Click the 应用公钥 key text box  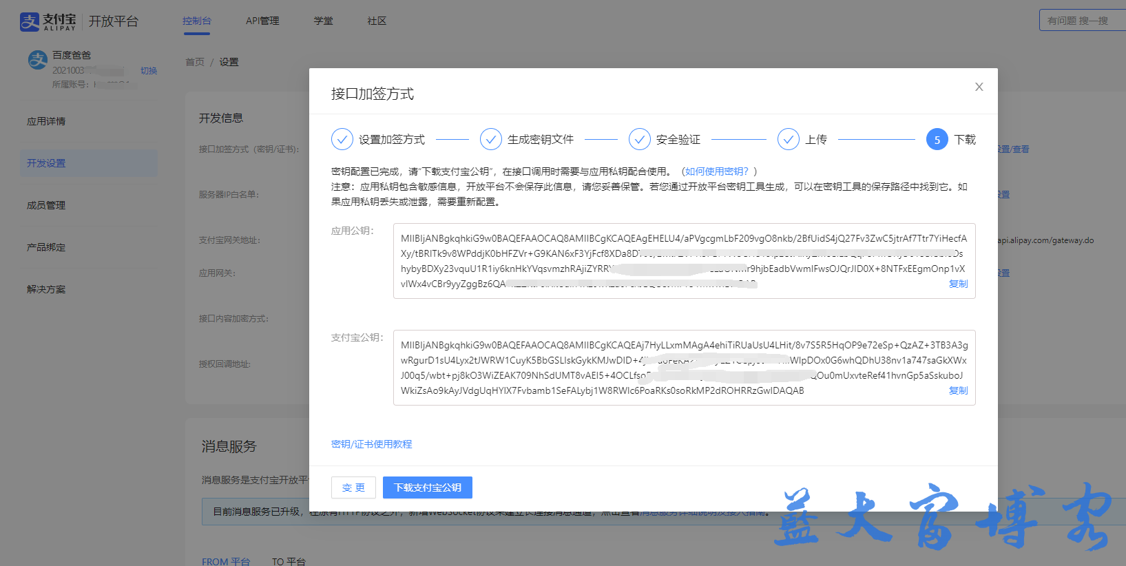pos(685,261)
